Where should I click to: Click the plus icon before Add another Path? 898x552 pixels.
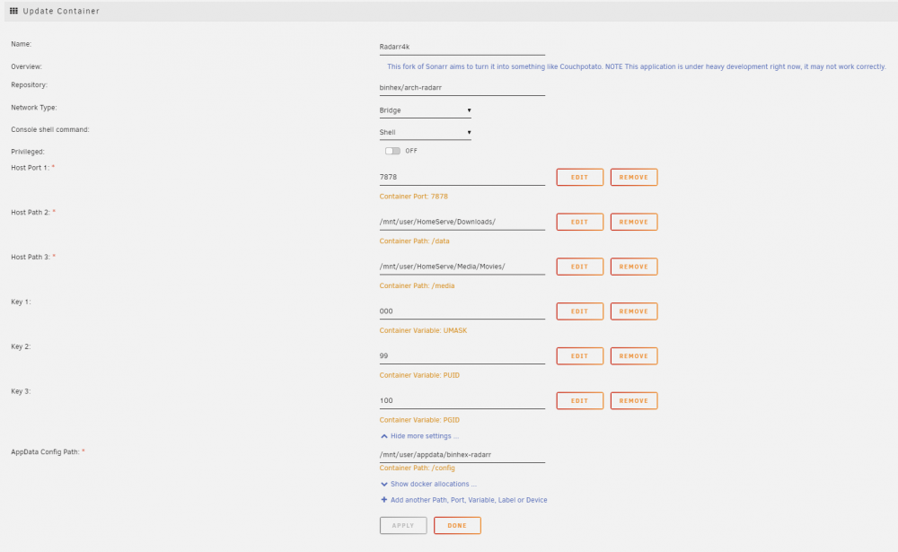click(383, 500)
